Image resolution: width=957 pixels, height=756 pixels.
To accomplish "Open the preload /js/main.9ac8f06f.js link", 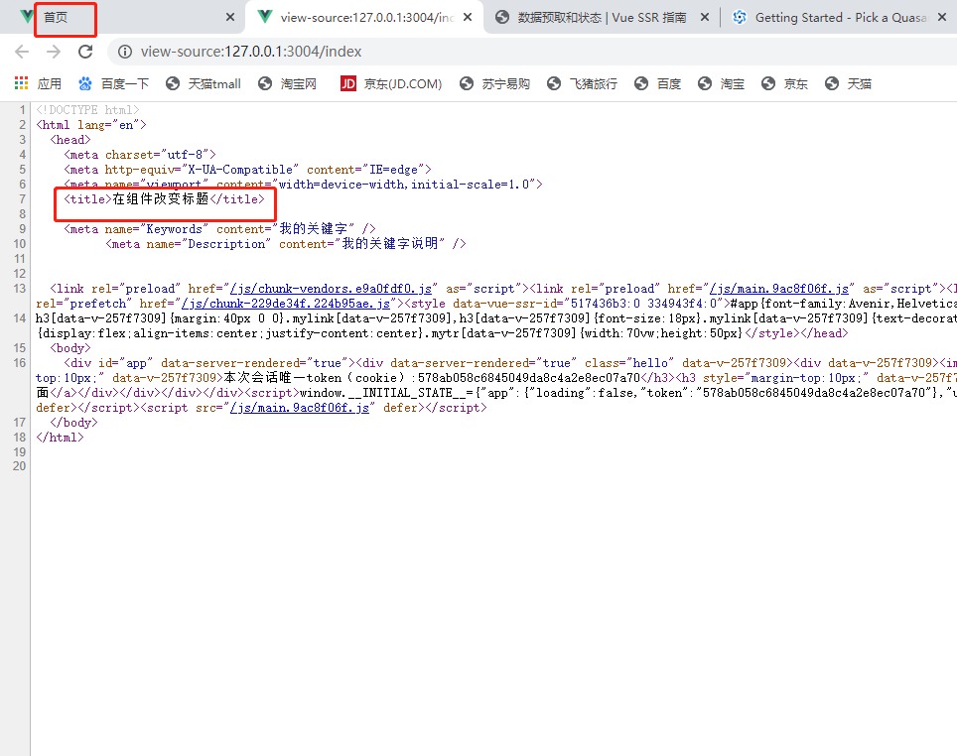I will click(779, 289).
